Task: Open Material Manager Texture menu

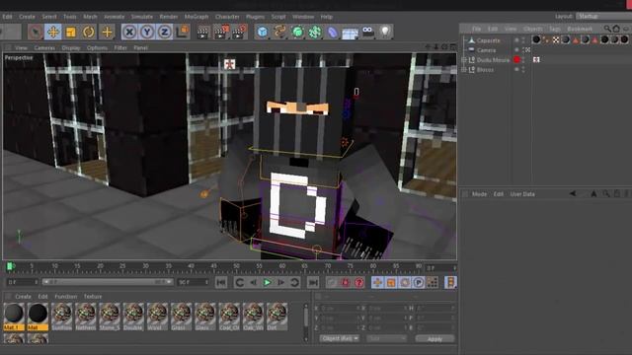Action: pyautogui.click(x=93, y=296)
